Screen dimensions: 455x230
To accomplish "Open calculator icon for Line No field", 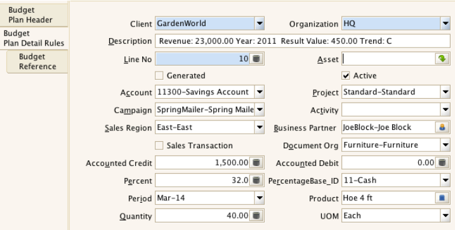I will [256, 59].
